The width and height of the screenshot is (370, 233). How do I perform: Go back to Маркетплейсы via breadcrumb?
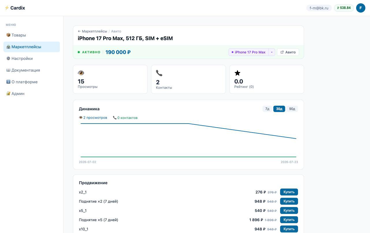[x=92, y=31]
